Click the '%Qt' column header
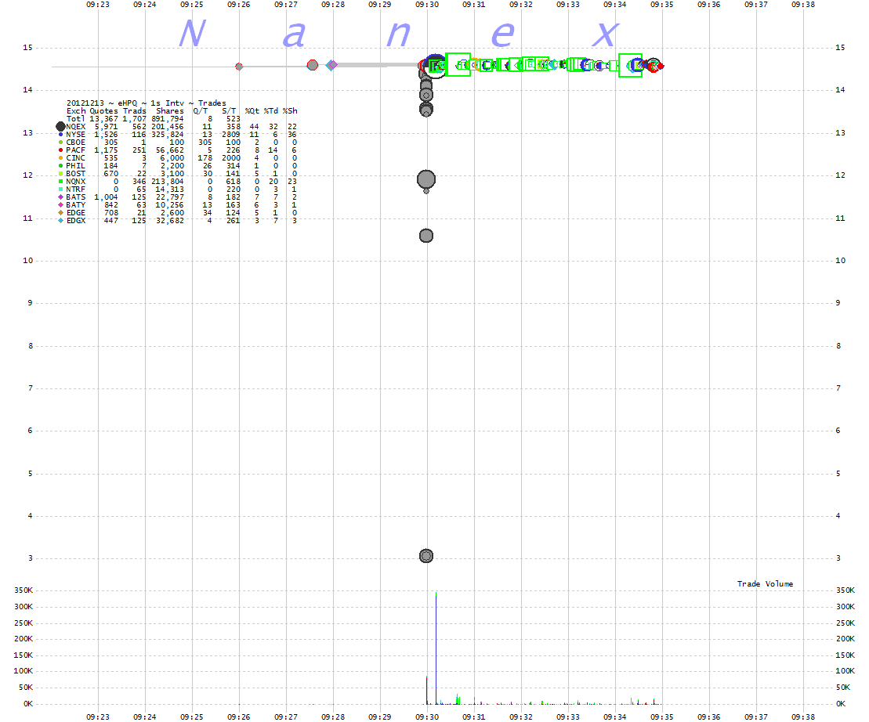Image resolution: width=869 pixels, height=722 pixels. click(252, 110)
